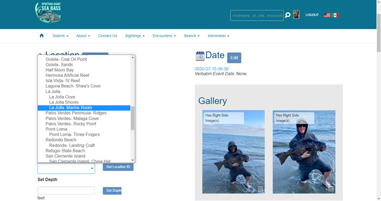The height and width of the screenshot is (201, 381).
Task: Click Set Location ID button
Action: coord(118,167)
